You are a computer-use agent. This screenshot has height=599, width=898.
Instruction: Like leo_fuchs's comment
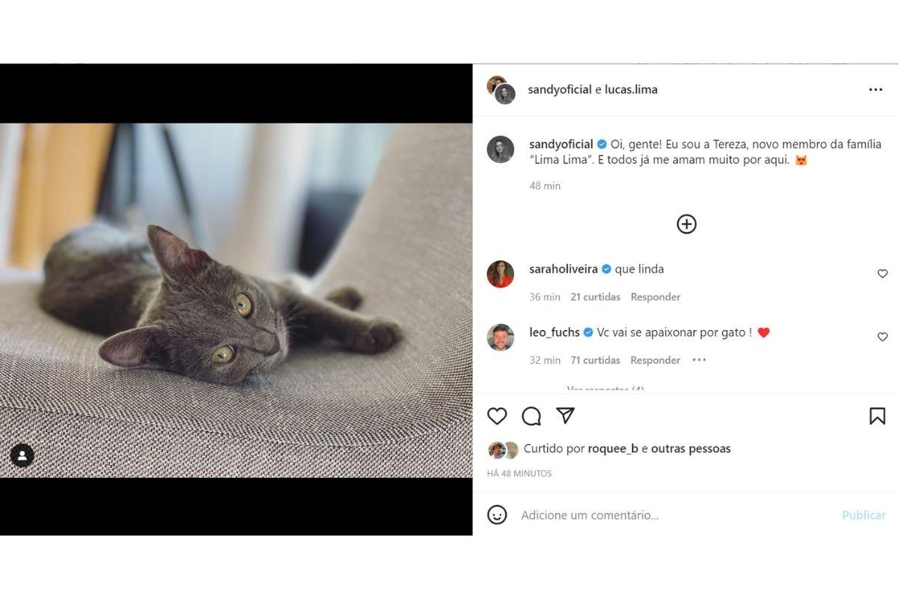[882, 337]
